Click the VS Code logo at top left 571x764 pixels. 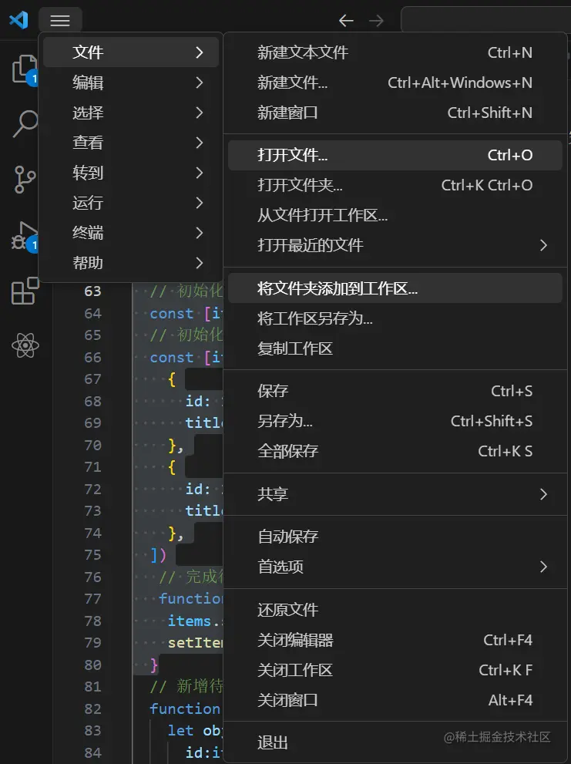[18, 20]
